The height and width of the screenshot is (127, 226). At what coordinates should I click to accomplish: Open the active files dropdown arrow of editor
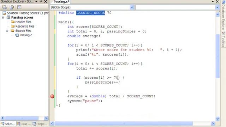[213, 1]
